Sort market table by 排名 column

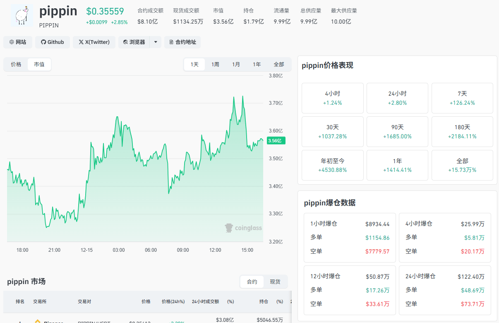[20, 301]
